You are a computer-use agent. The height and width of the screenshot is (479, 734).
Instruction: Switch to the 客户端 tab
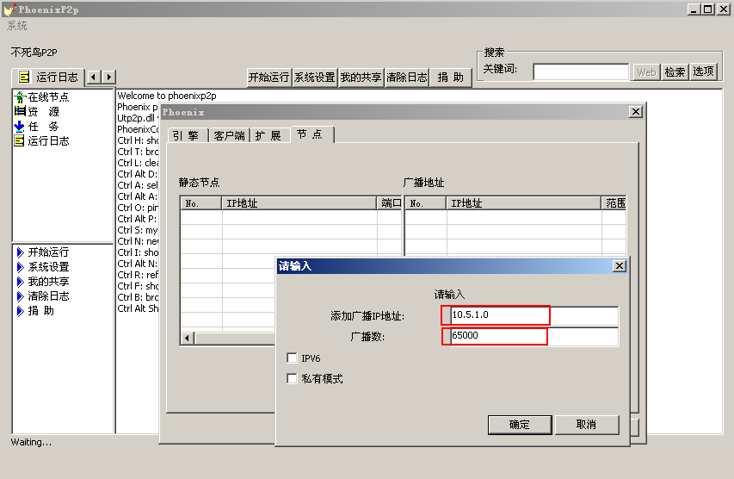(230, 135)
